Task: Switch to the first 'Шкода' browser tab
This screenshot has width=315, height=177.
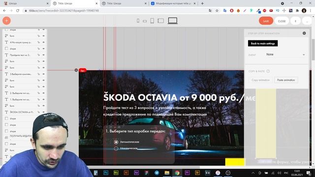Action: coord(26,3)
